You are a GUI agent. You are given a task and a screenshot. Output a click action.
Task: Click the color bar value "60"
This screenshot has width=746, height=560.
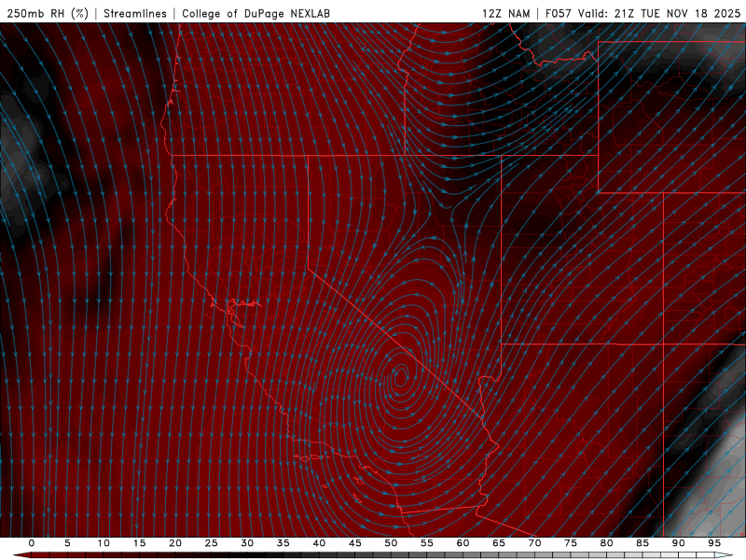click(x=463, y=543)
